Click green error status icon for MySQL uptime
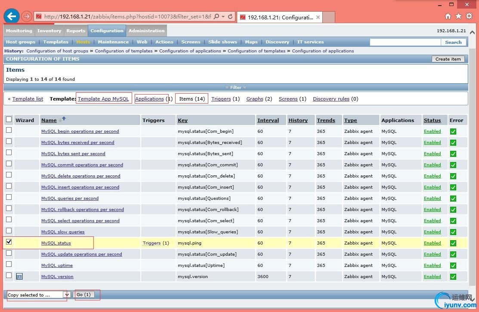This screenshot has height=312, width=479. click(453, 265)
